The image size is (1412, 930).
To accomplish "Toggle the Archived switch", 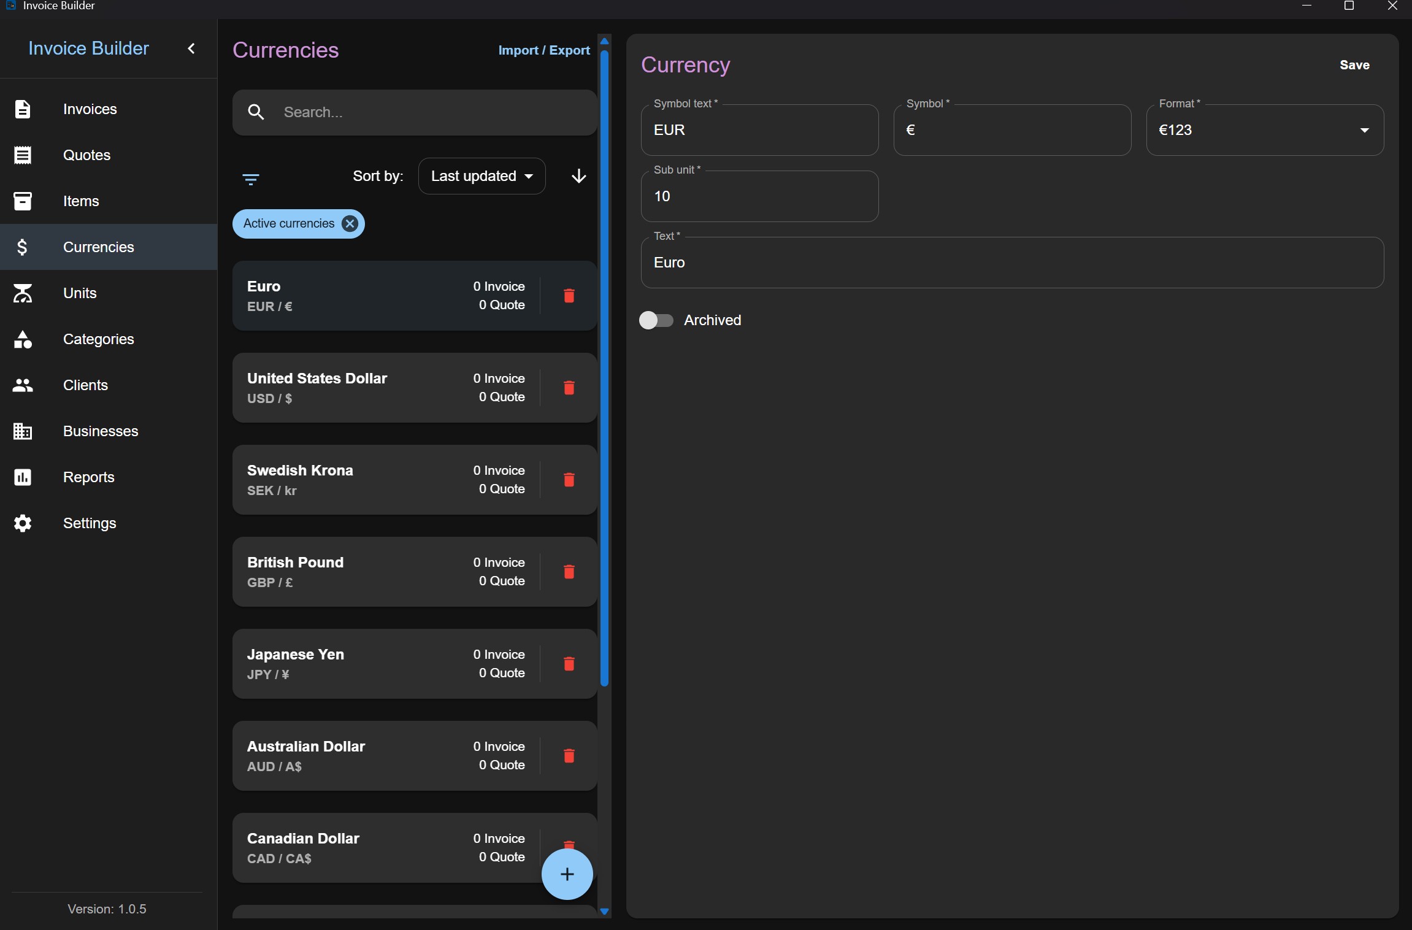I will [x=656, y=320].
